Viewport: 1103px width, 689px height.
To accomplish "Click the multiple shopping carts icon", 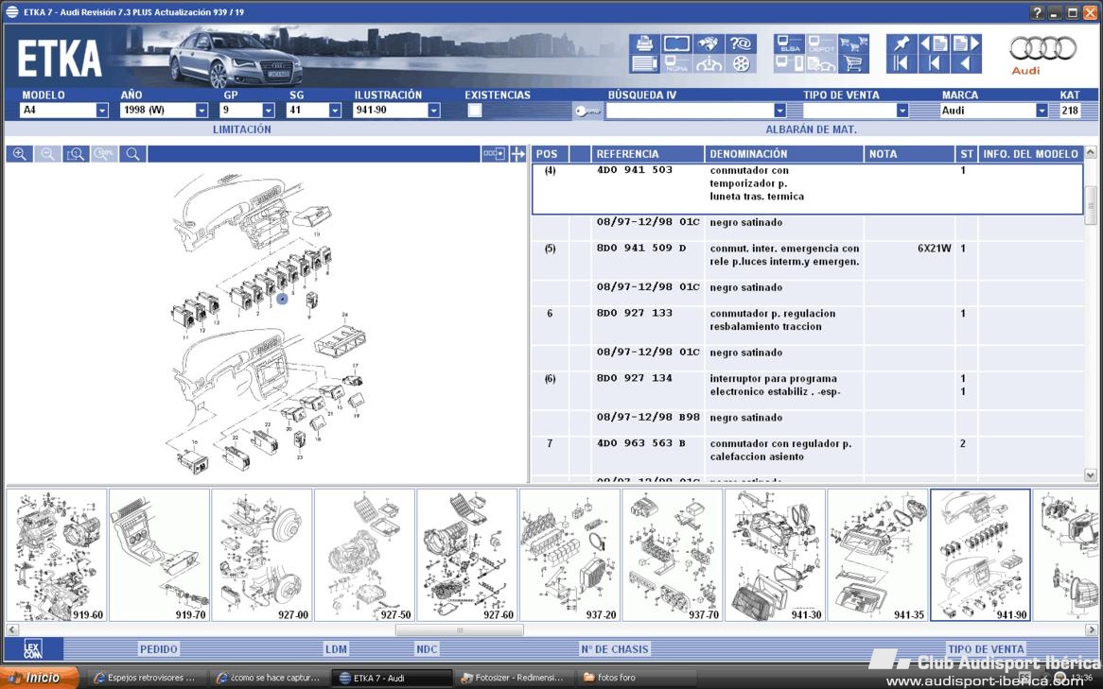I will coord(853,43).
